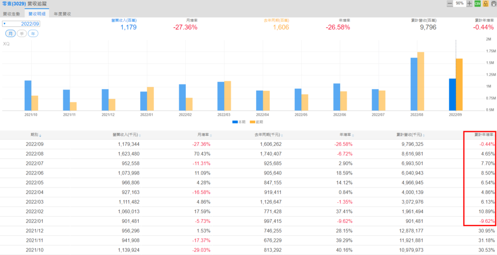The width and height of the screenshot is (497, 255).
Task: Click the 1,606 last-year summary figure
Action: pyautogui.click(x=281, y=27)
